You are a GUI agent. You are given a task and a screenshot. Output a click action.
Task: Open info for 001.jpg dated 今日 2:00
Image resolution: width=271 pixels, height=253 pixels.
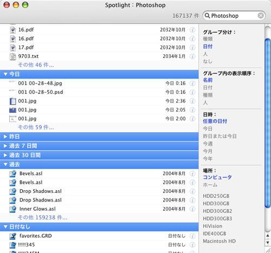pyautogui.click(x=192, y=119)
